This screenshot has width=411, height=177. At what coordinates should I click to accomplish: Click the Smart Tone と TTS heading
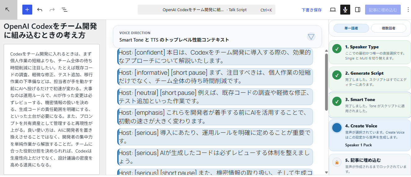coord(174,40)
